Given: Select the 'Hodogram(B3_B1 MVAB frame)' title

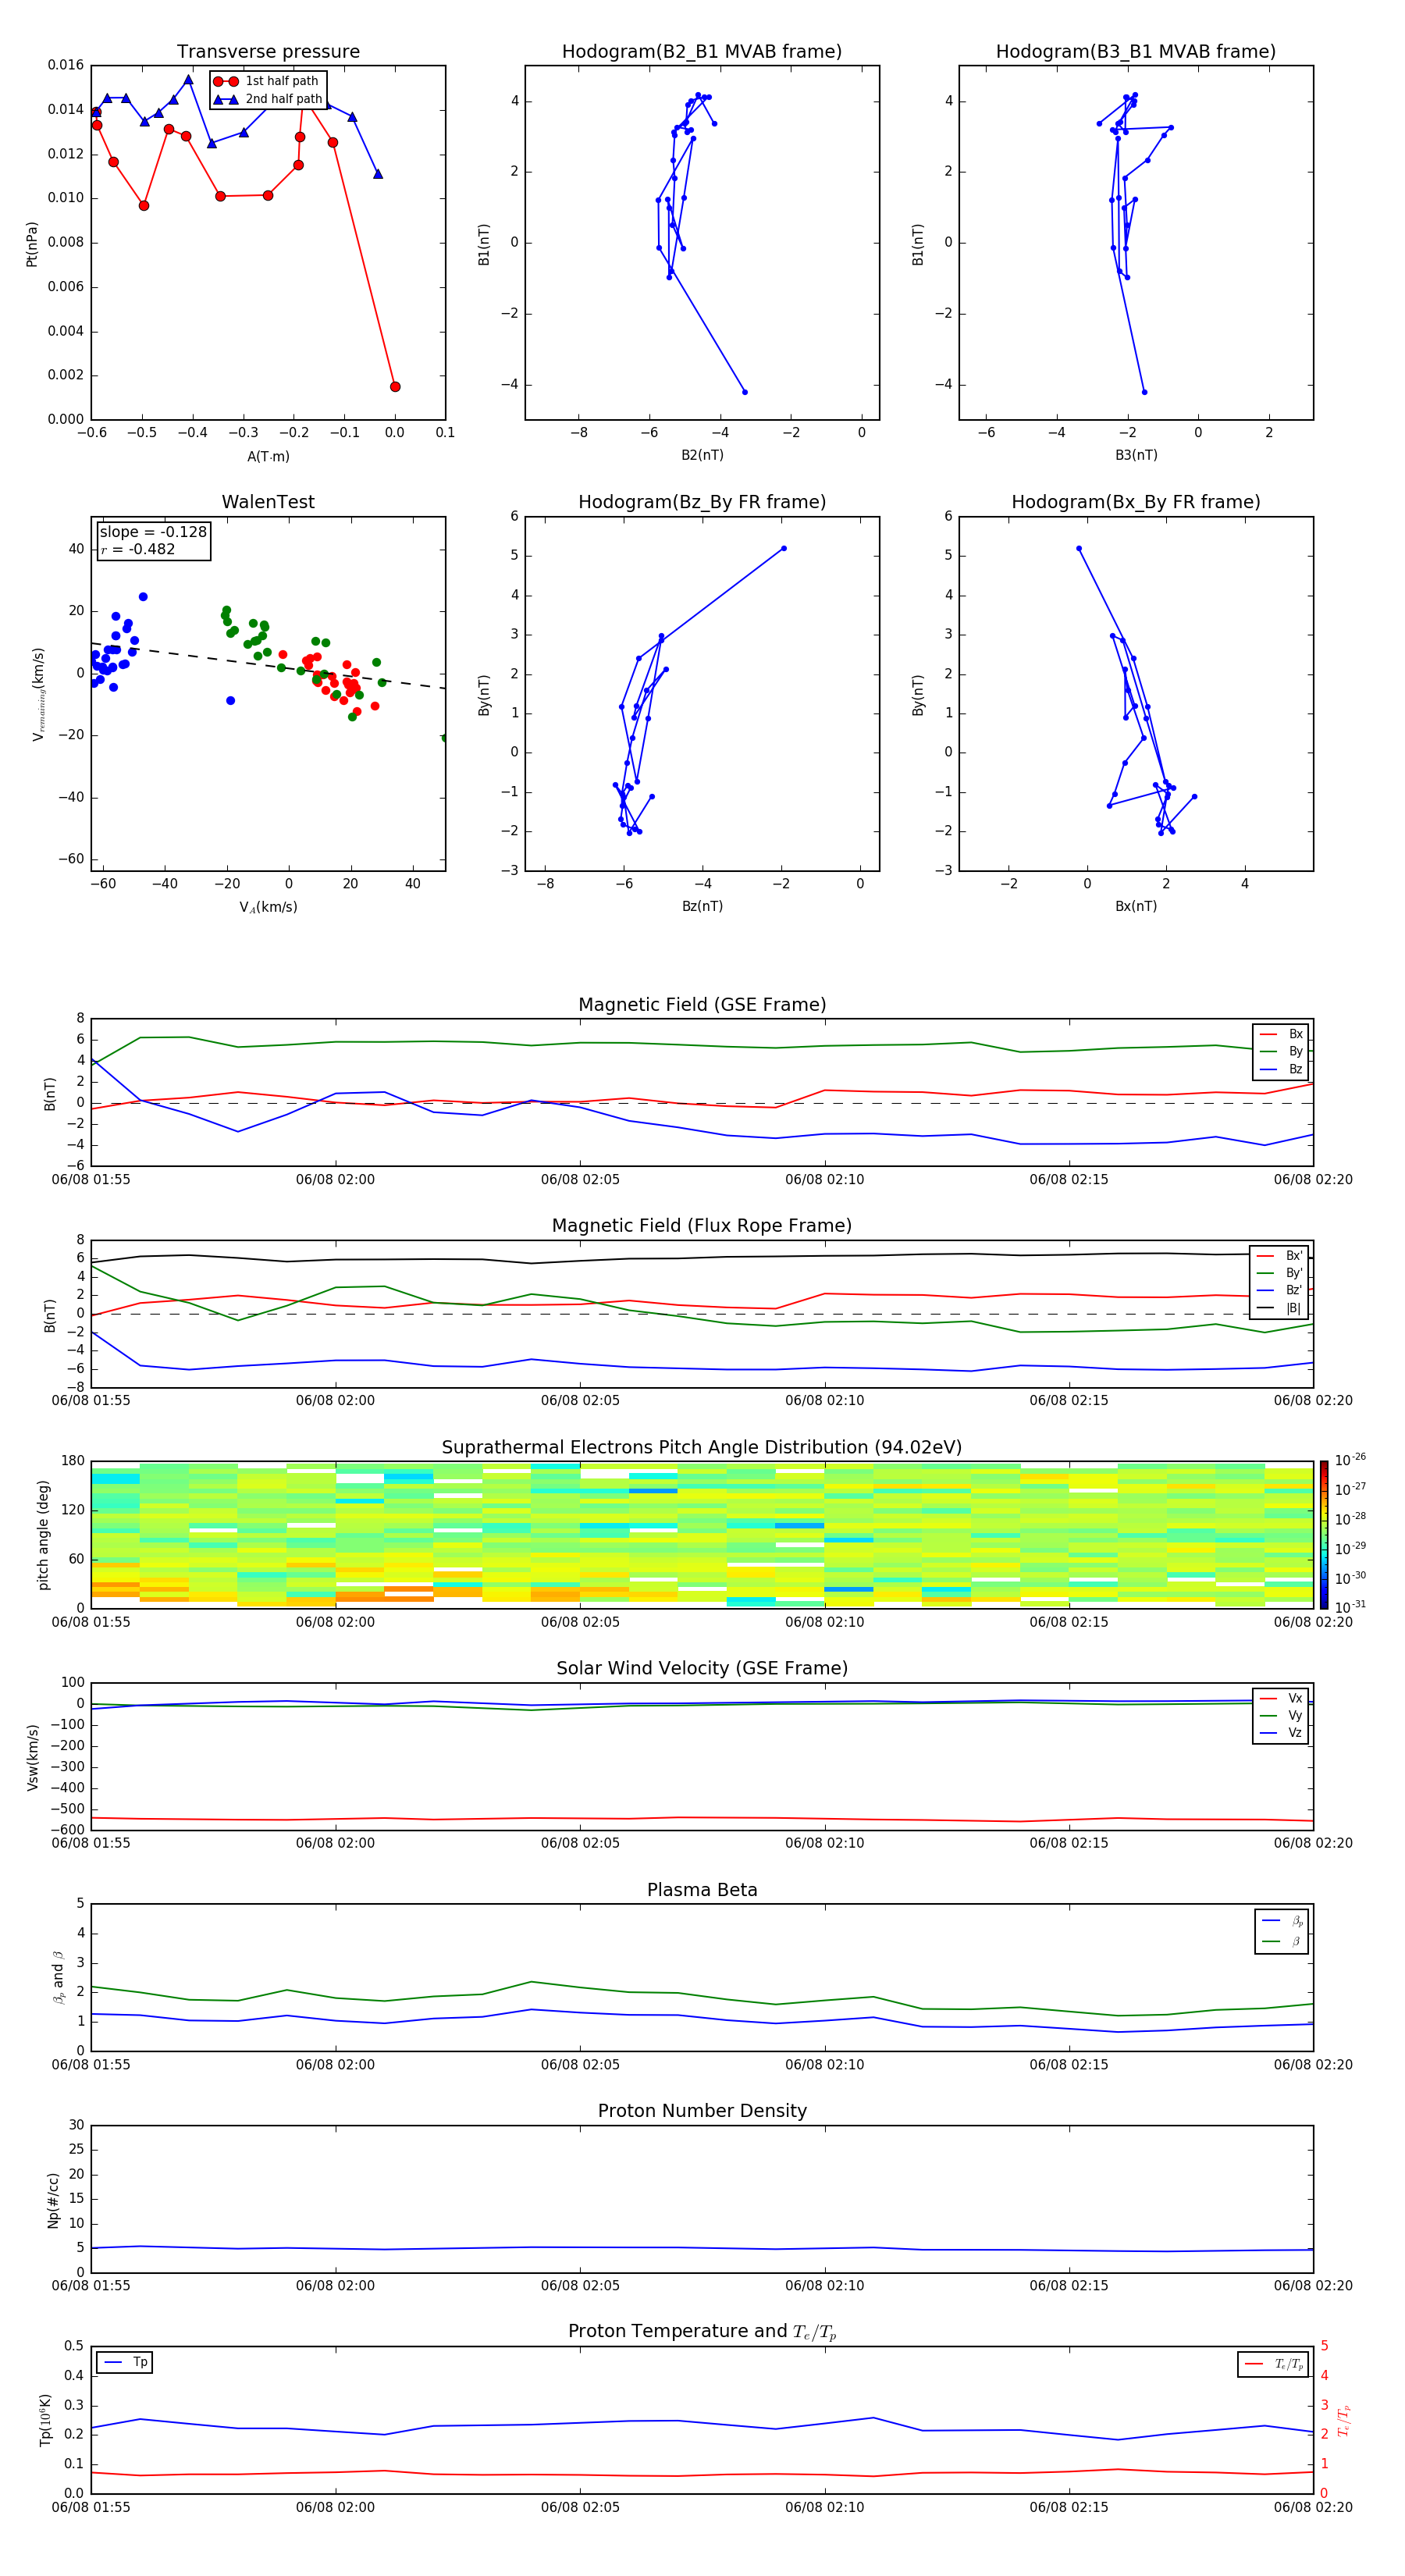Looking at the screenshot, I should (x=1136, y=52).
